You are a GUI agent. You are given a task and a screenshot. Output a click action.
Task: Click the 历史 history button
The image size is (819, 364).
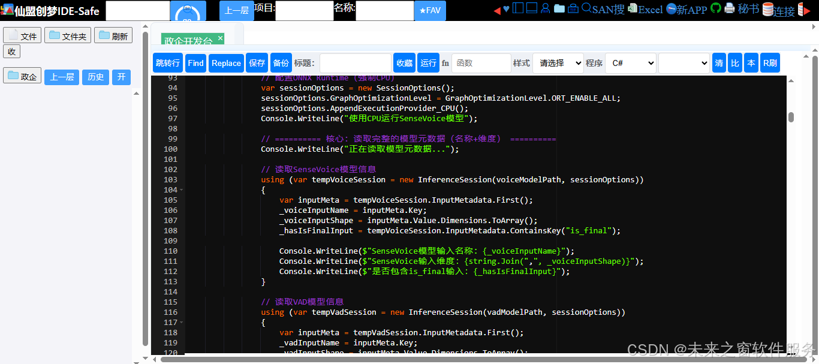pyautogui.click(x=95, y=77)
